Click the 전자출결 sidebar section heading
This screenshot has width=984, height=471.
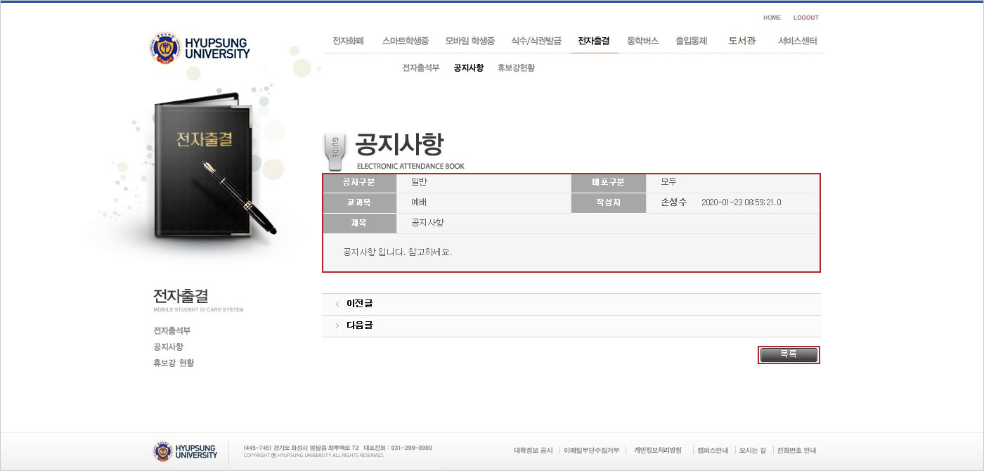pyautogui.click(x=181, y=296)
